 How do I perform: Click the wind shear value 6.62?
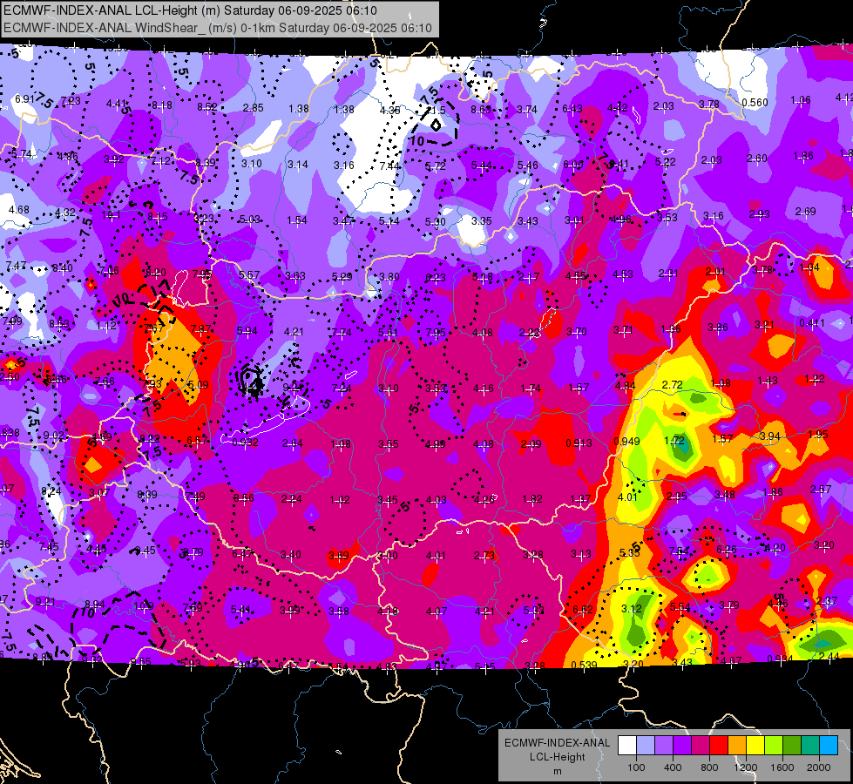(583, 610)
